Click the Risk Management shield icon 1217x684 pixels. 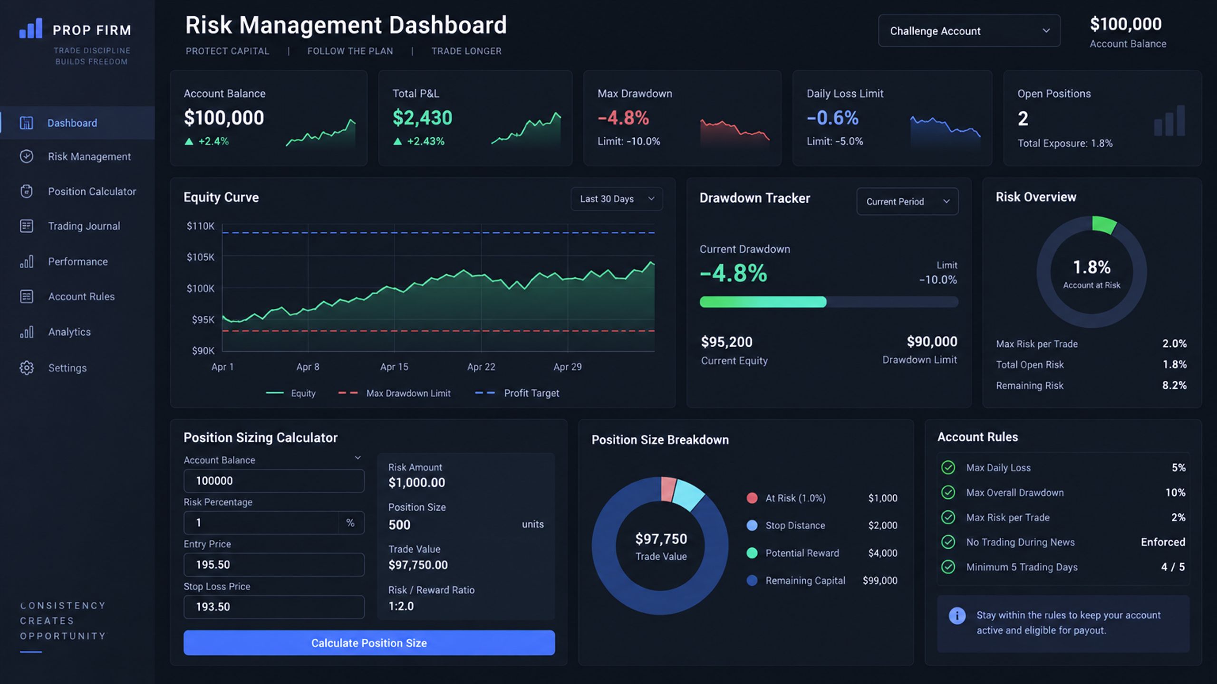tap(26, 156)
